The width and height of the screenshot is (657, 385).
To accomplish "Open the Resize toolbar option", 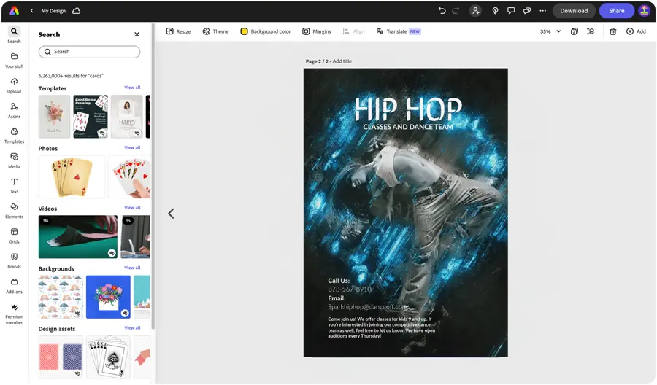I will click(x=178, y=31).
